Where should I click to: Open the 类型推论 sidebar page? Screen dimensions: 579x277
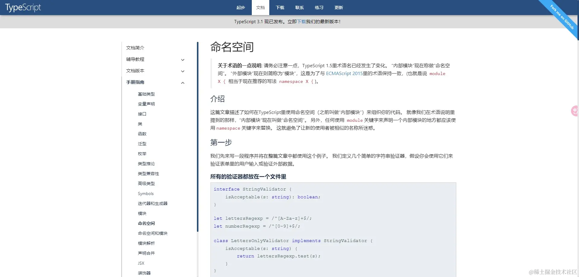[146, 164]
